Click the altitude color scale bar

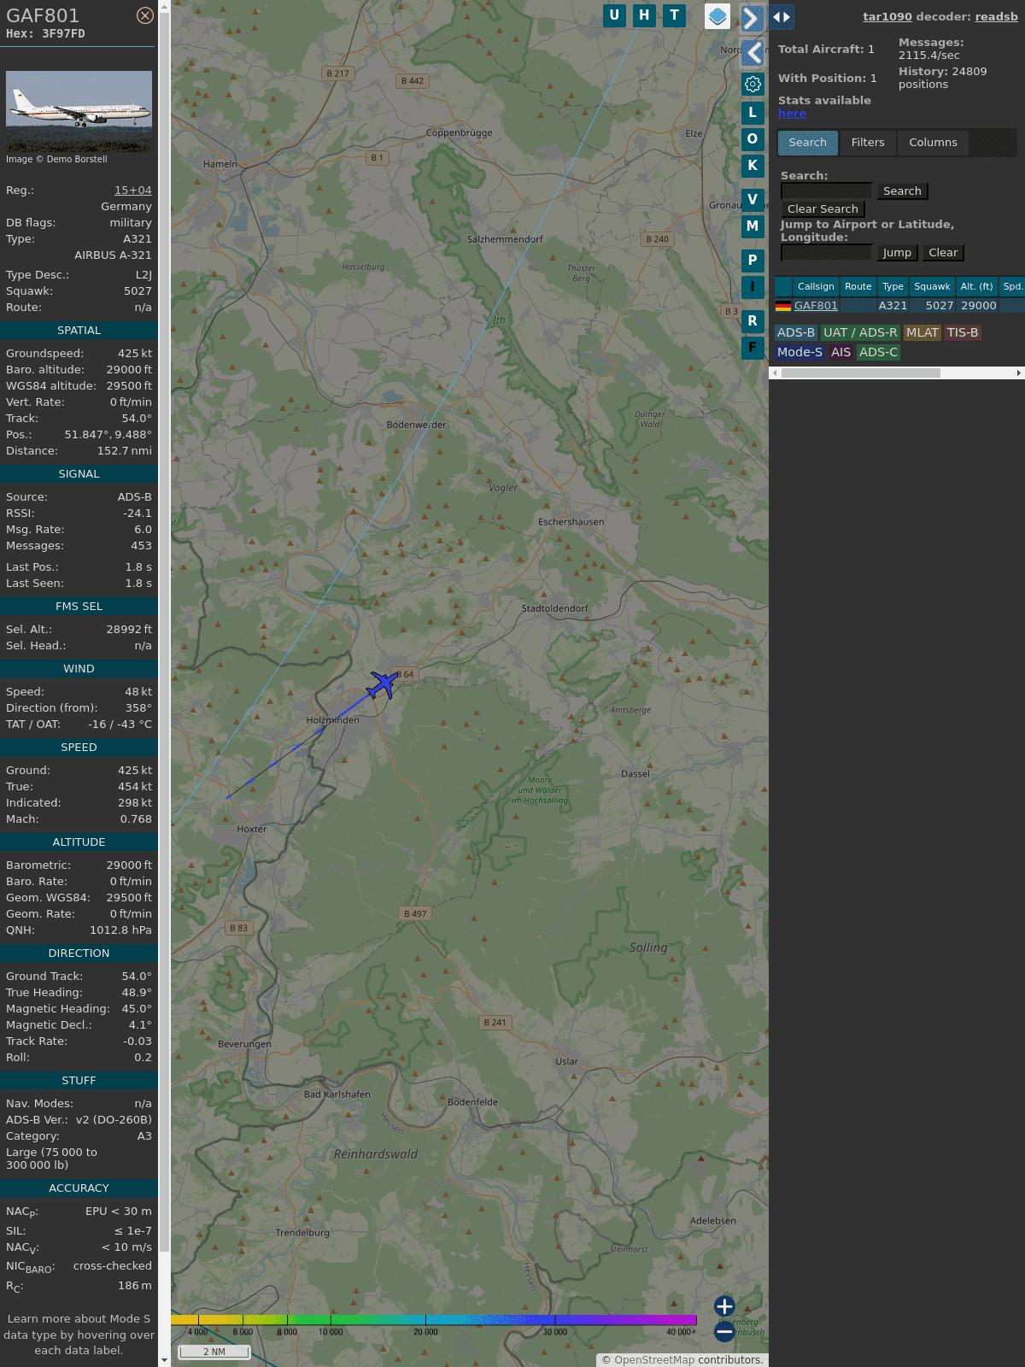point(434,1320)
